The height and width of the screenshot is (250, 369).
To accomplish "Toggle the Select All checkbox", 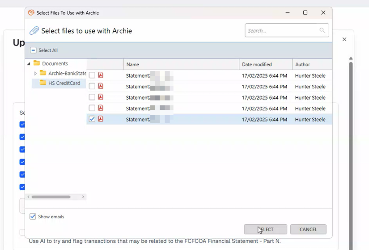I will (x=33, y=50).
